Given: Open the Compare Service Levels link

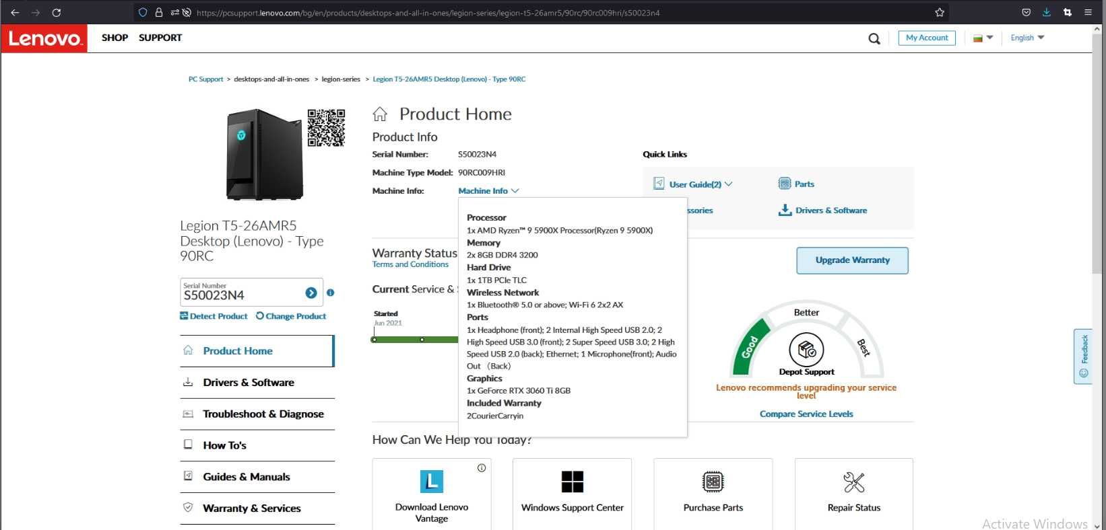Looking at the screenshot, I should click(806, 414).
